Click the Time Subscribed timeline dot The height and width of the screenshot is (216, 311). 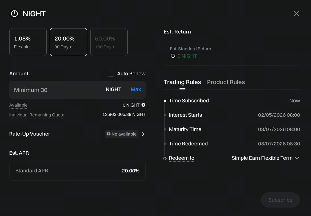pyautogui.click(x=165, y=101)
